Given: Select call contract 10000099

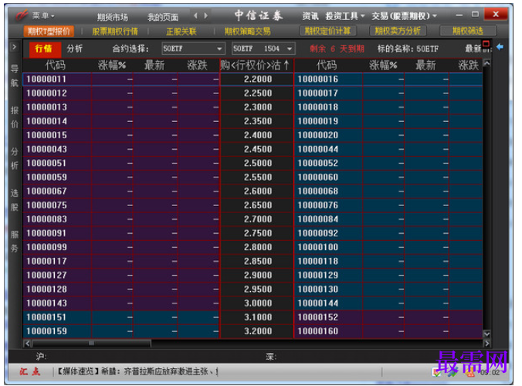Looking at the screenshot, I should [46, 247].
